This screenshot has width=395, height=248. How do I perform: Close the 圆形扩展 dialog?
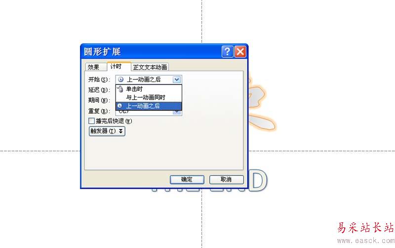point(240,52)
